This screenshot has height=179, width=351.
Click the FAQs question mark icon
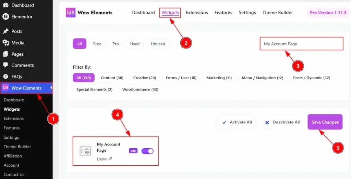pyautogui.click(x=5, y=77)
